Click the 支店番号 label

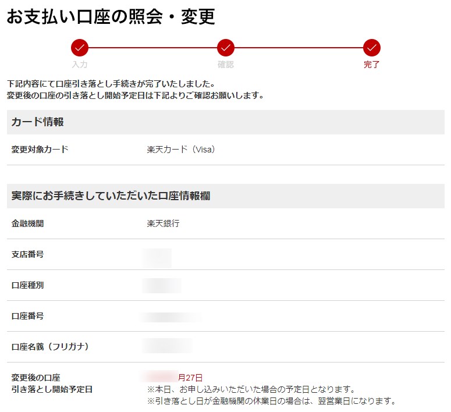[27, 254]
